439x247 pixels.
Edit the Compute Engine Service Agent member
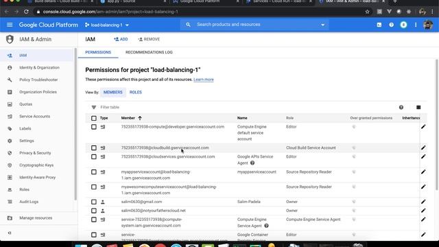423,220
